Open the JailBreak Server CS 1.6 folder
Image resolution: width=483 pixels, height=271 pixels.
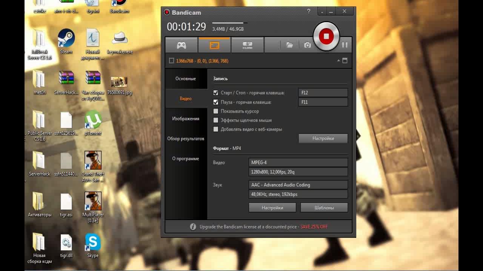click(40, 44)
